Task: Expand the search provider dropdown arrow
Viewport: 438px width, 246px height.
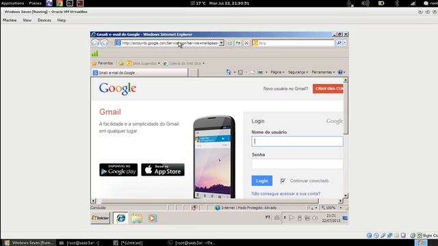Action: (x=345, y=43)
